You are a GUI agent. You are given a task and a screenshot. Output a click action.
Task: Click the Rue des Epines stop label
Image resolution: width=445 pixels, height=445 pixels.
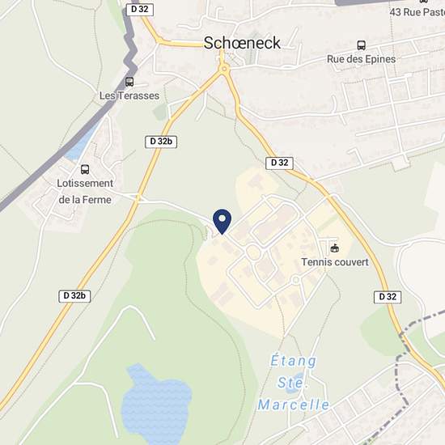(x=362, y=59)
